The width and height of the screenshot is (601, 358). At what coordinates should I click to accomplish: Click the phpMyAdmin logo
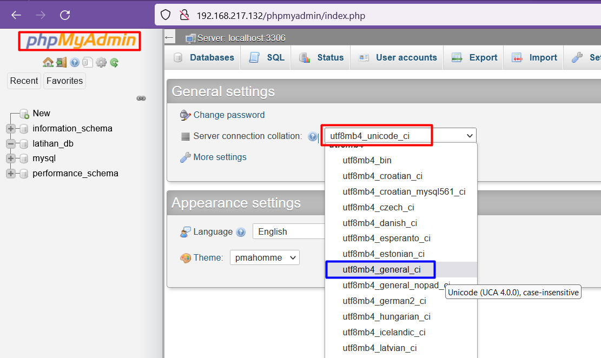tap(80, 41)
